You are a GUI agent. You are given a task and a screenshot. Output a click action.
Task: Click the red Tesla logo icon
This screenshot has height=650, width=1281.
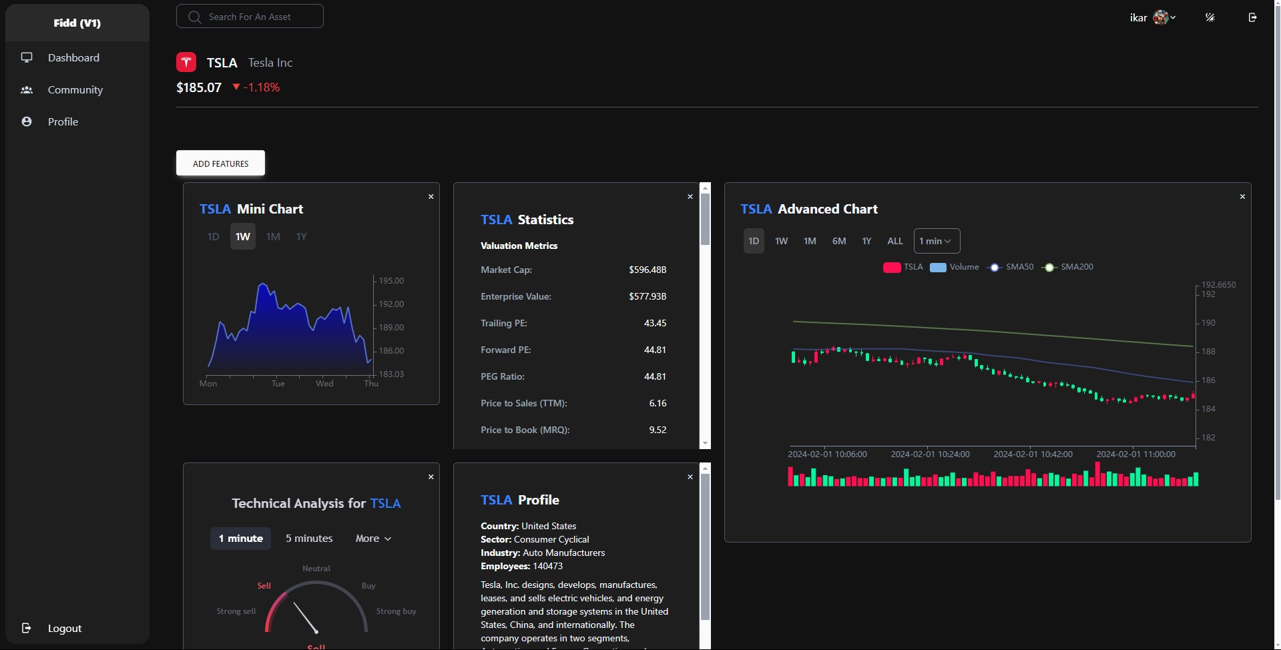pyautogui.click(x=186, y=62)
